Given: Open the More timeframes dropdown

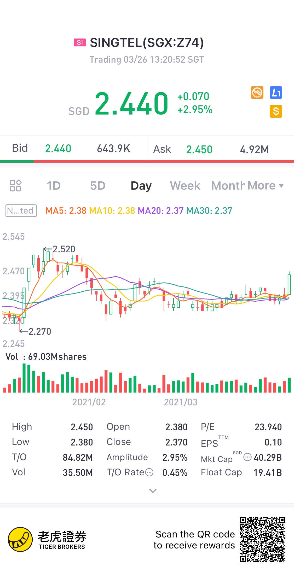Looking at the screenshot, I should pyautogui.click(x=265, y=186).
